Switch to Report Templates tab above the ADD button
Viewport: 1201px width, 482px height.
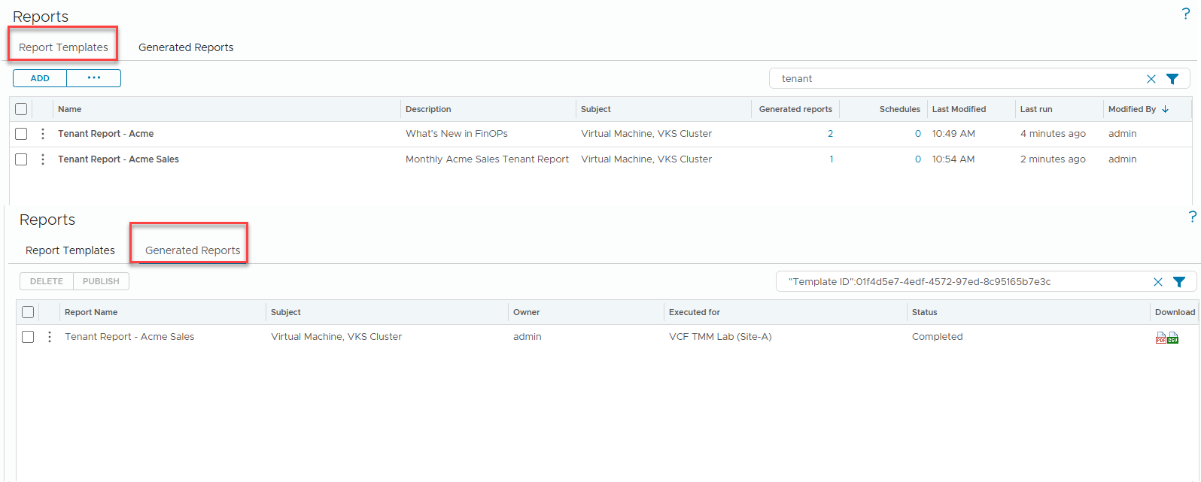[x=63, y=47]
